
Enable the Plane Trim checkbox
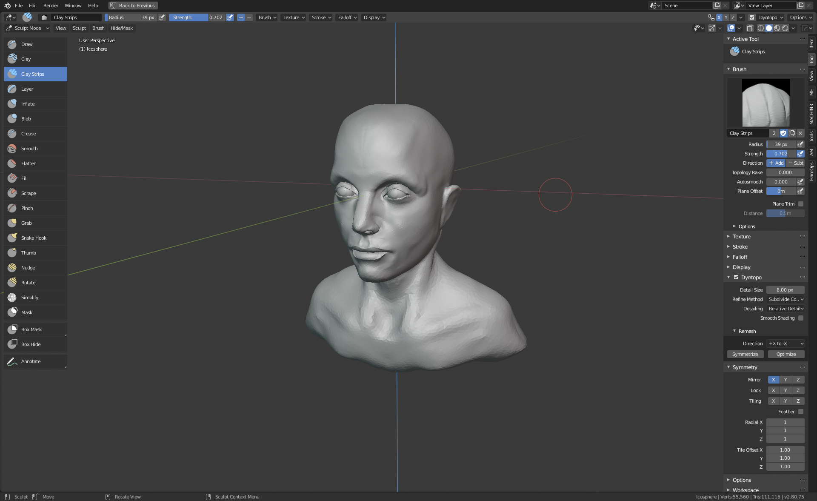pyautogui.click(x=801, y=204)
